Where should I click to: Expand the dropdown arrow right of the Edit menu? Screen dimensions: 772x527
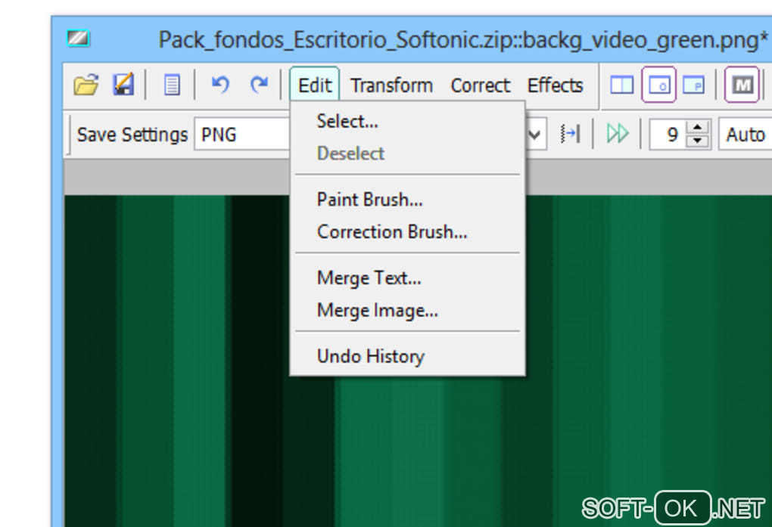[x=535, y=134]
